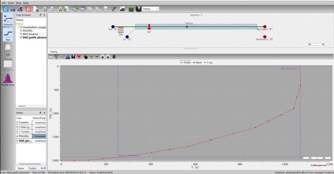The height and width of the screenshot is (174, 334).
Task: Open the table view in Tubing toolbar
Action: pyautogui.click(x=51, y=56)
